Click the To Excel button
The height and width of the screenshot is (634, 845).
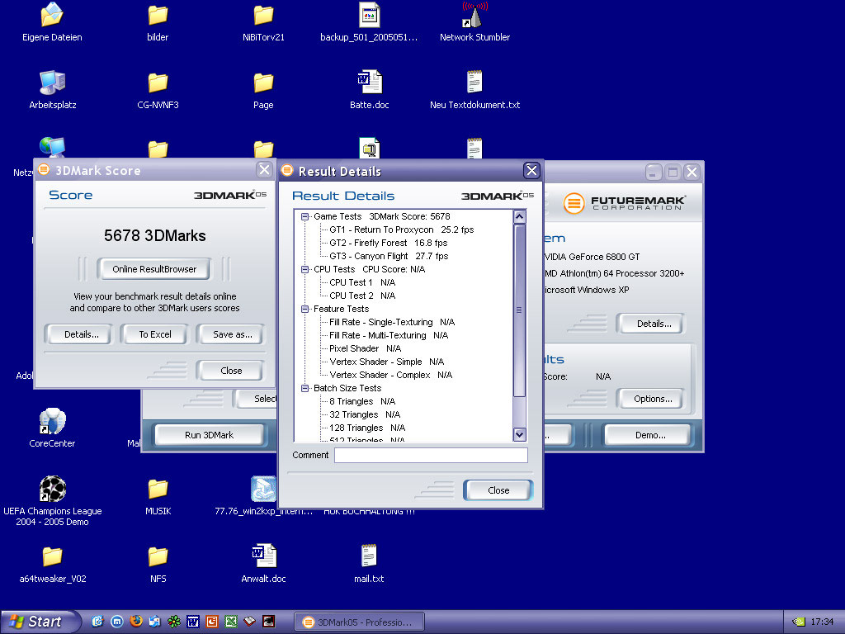tap(155, 334)
